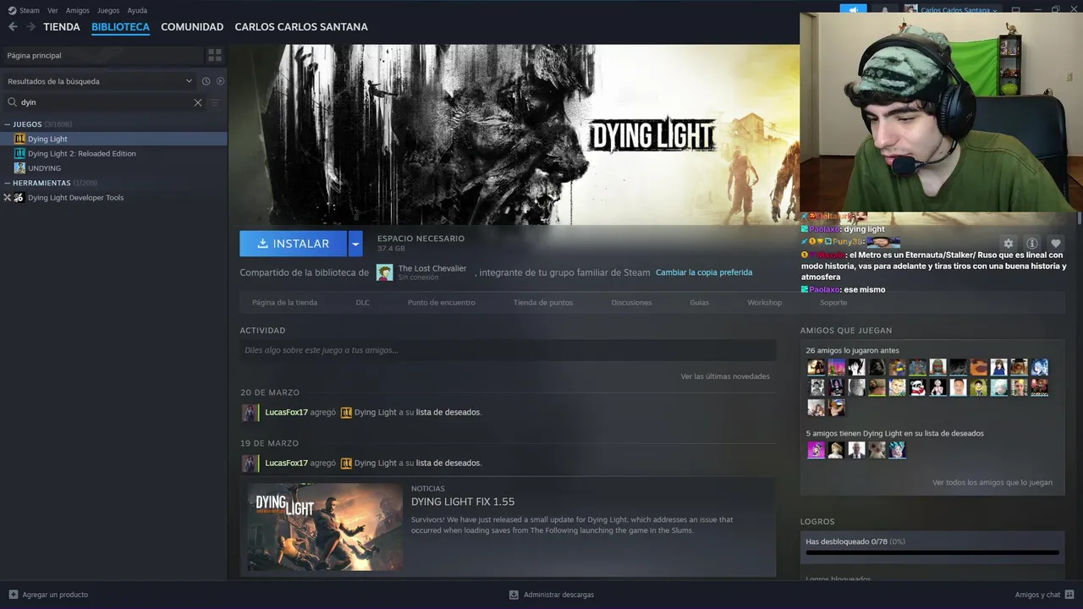Click the activity comment input box
Image resolution: width=1083 pixels, height=609 pixels.
[508, 350]
